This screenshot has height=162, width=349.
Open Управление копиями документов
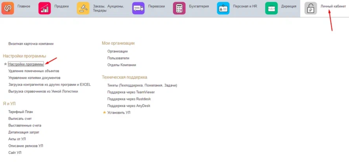(34, 78)
